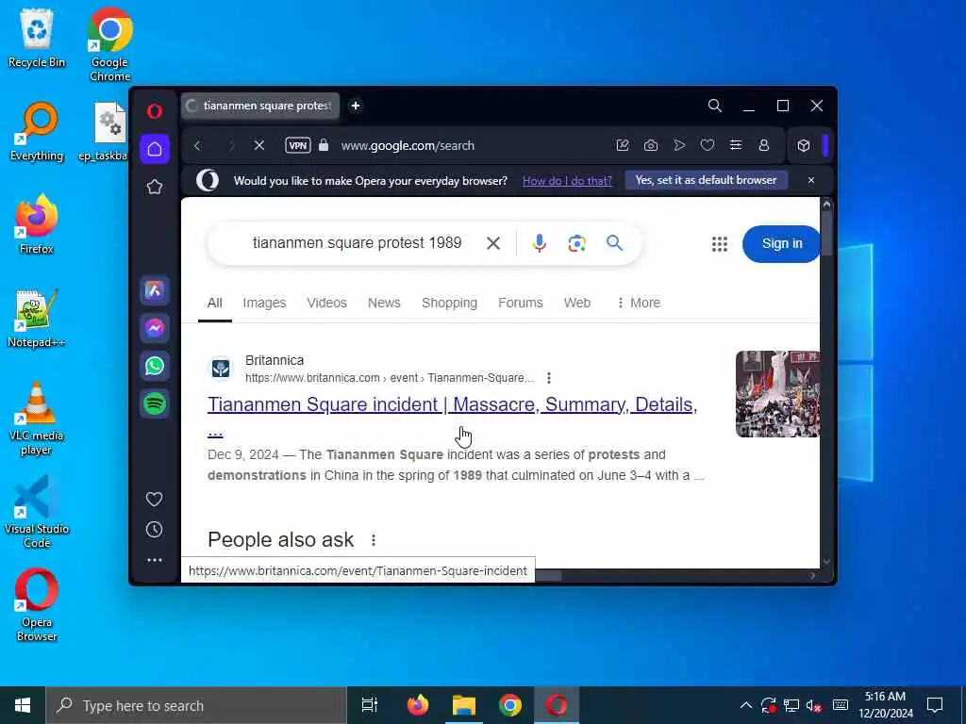Start voice search with microphone icon
Screen dimensions: 966x724
(x=539, y=243)
